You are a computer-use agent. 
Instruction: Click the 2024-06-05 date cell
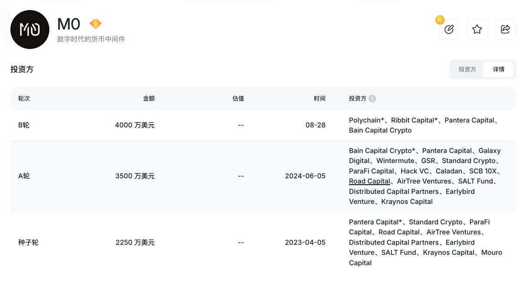coord(305,176)
